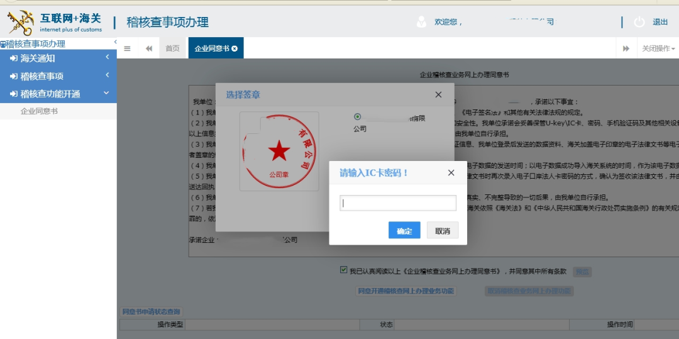Click the customs golden keys logo
The width and height of the screenshot is (679, 339).
click(21, 23)
